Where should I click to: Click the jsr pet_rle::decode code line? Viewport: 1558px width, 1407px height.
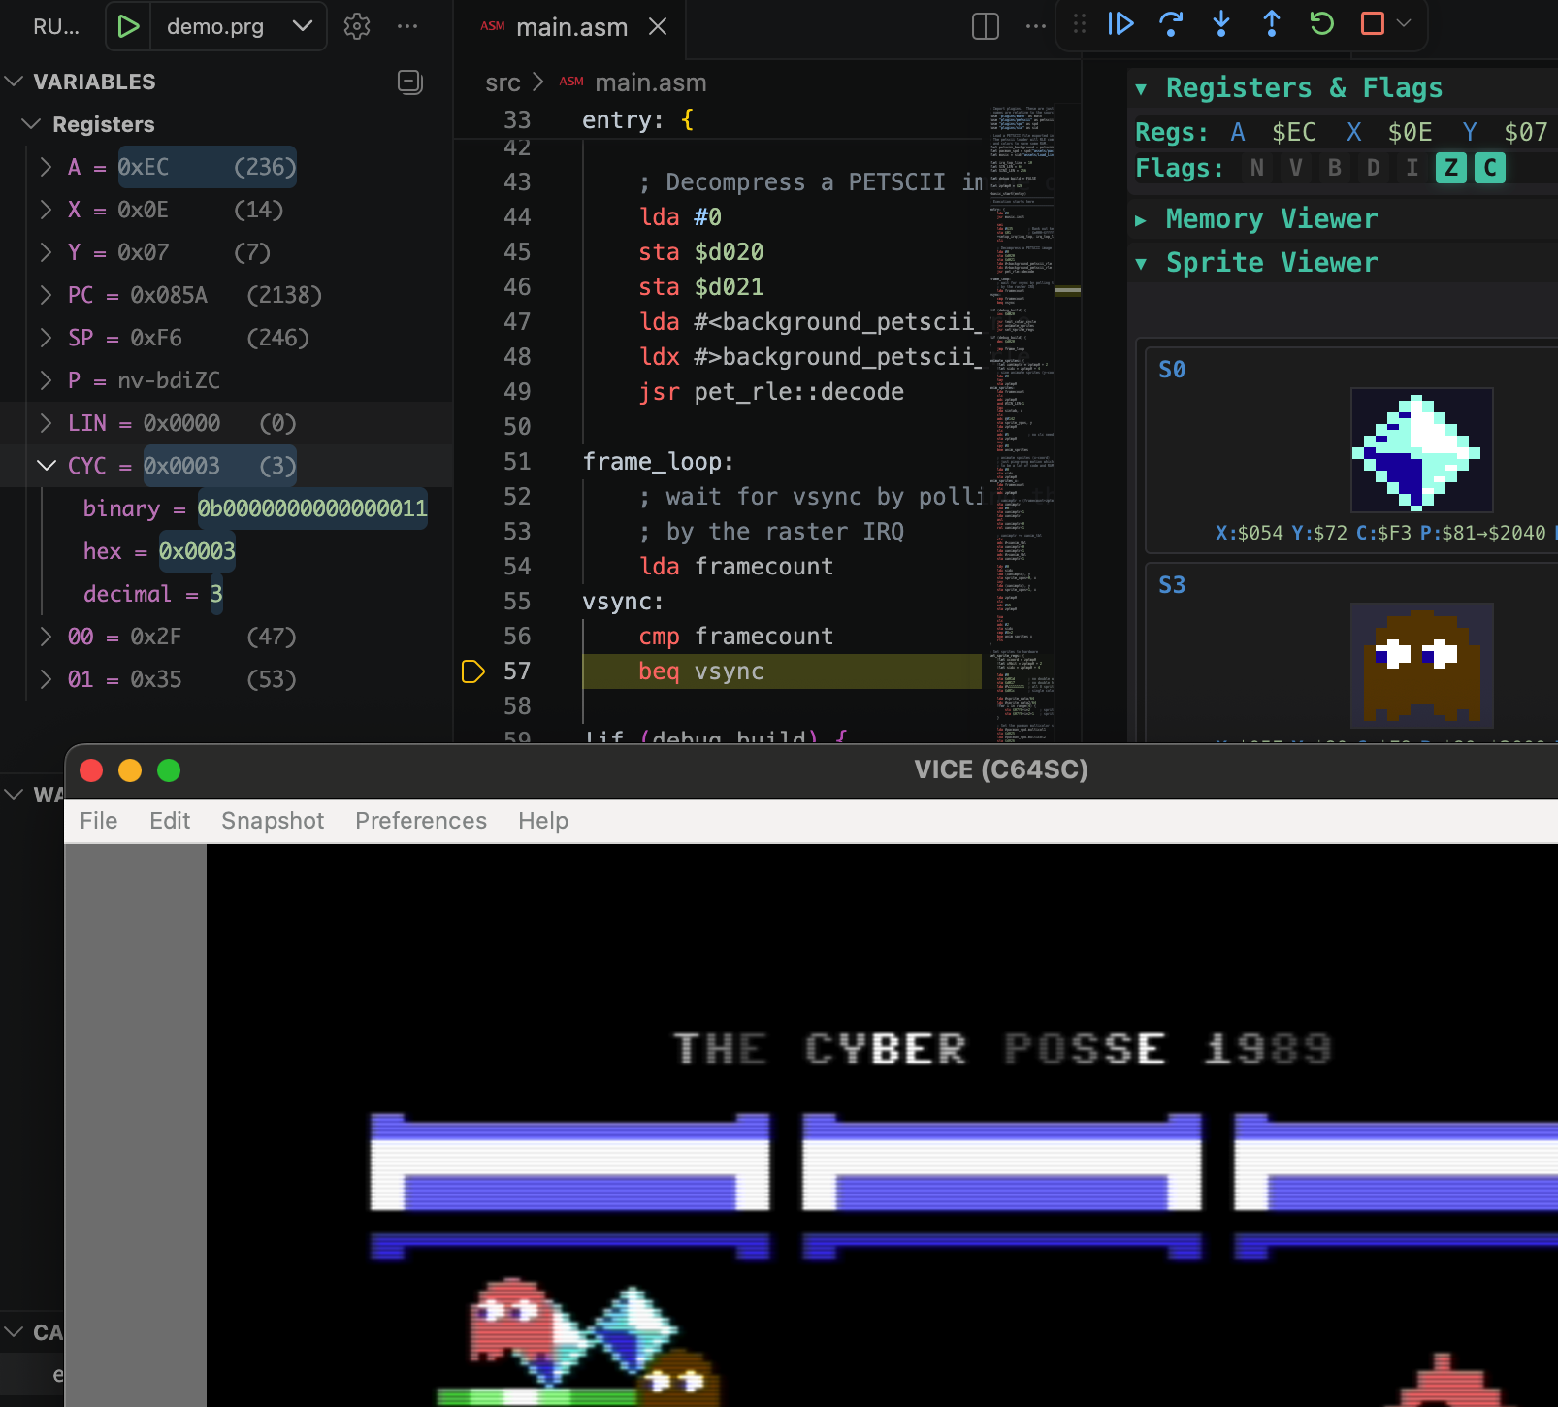[x=771, y=392]
